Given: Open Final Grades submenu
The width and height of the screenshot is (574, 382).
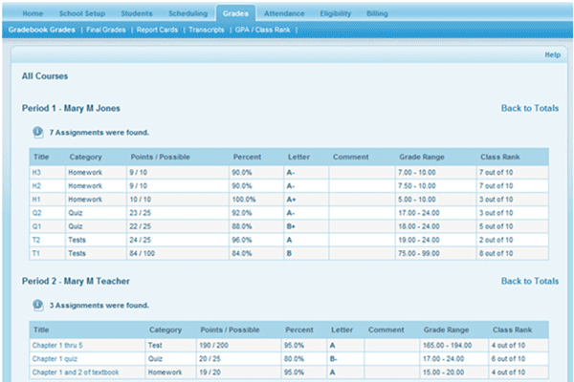Looking at the screenshot, I should (106, 31).
